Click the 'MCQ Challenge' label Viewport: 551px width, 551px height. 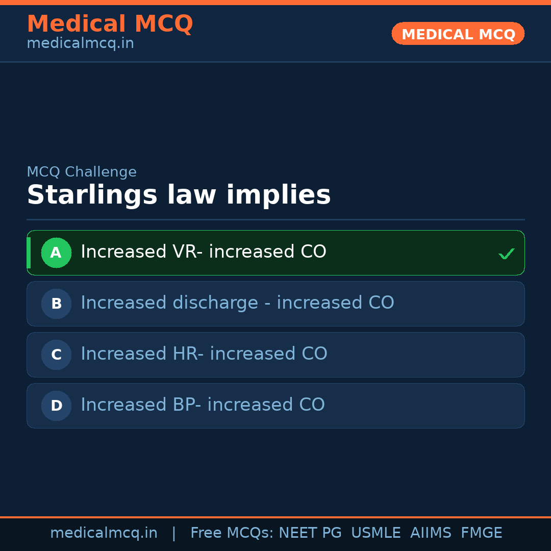click(x=82, y=172)
